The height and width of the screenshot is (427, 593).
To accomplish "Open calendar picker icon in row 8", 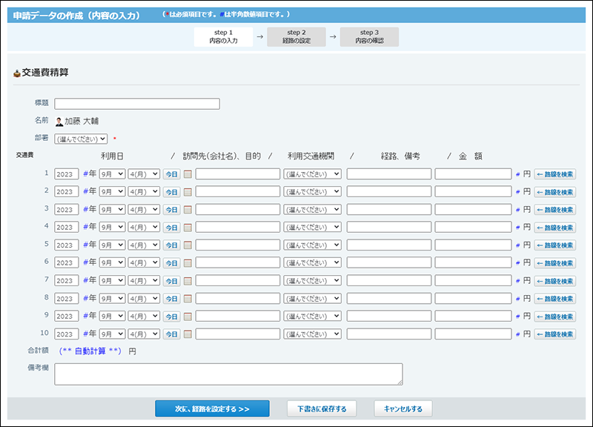I will point(188,299).
